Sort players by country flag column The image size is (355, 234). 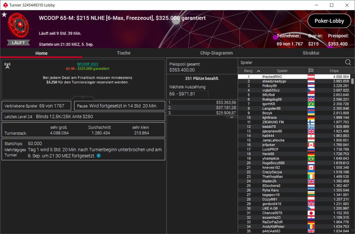(x=311, y=71)
